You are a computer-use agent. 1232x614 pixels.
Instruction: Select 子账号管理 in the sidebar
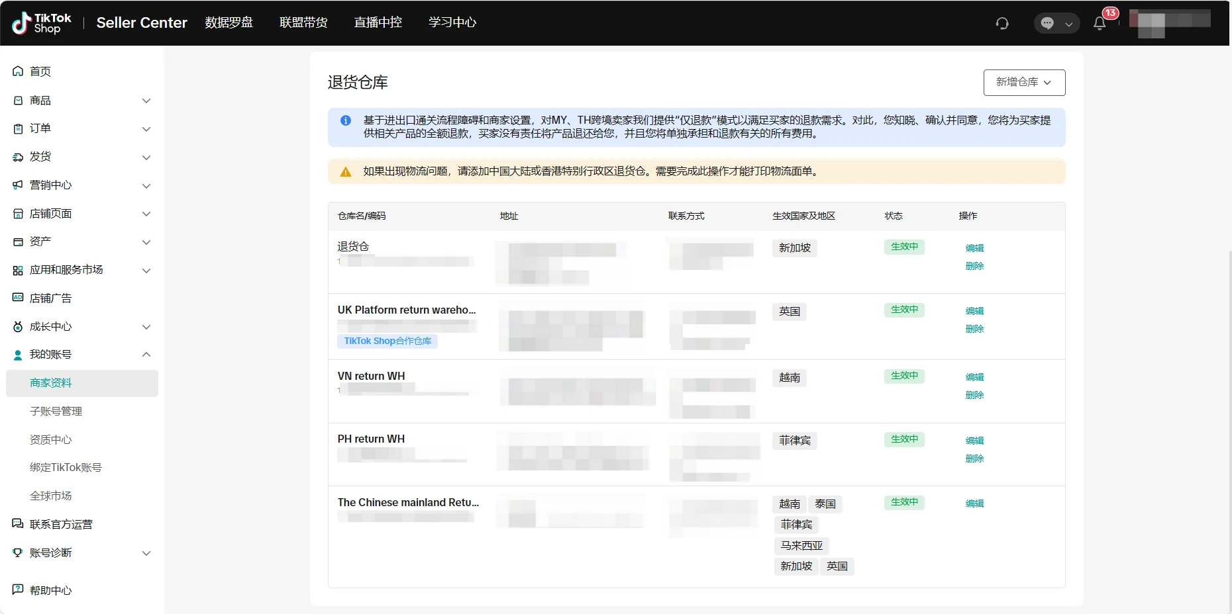coord(56,412)
